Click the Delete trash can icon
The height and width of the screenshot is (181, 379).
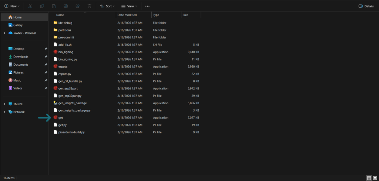(x=89, y=6)
